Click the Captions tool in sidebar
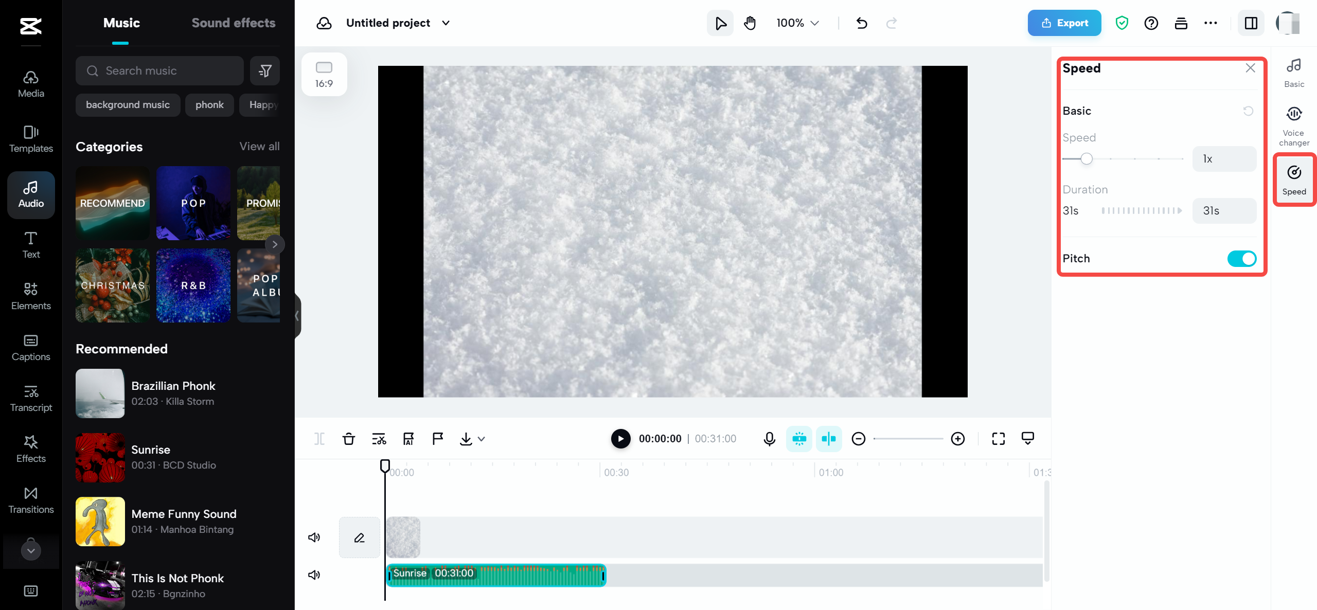 [x=30, y=348]
